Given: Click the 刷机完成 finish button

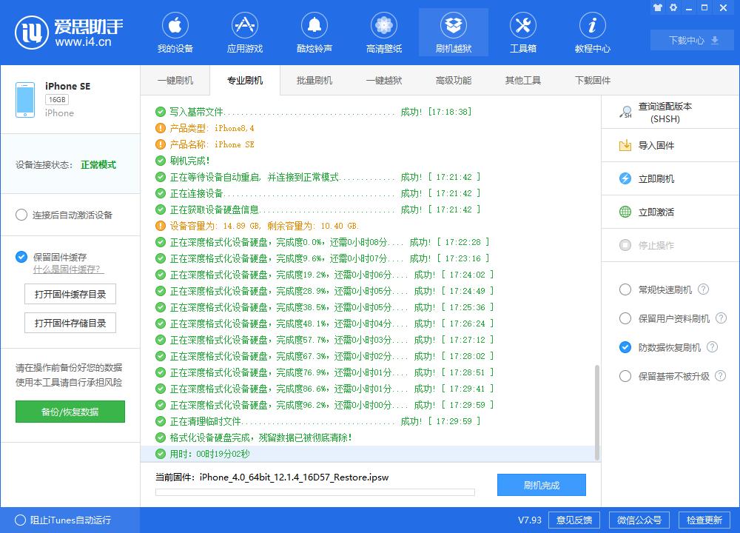Looking at the screenshot, I should (x=542, y=485).
